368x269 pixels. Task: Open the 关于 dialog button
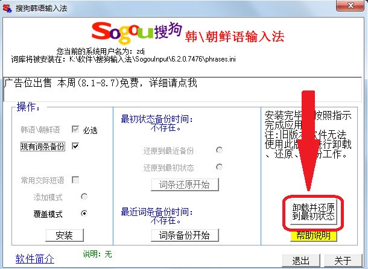click(343, 261)
